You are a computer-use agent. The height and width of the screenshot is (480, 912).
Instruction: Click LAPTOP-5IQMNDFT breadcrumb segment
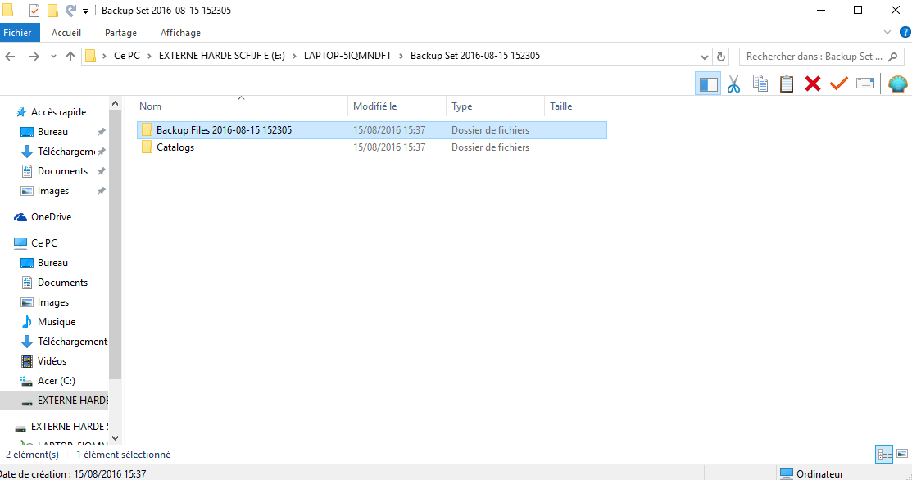[347, 56]
